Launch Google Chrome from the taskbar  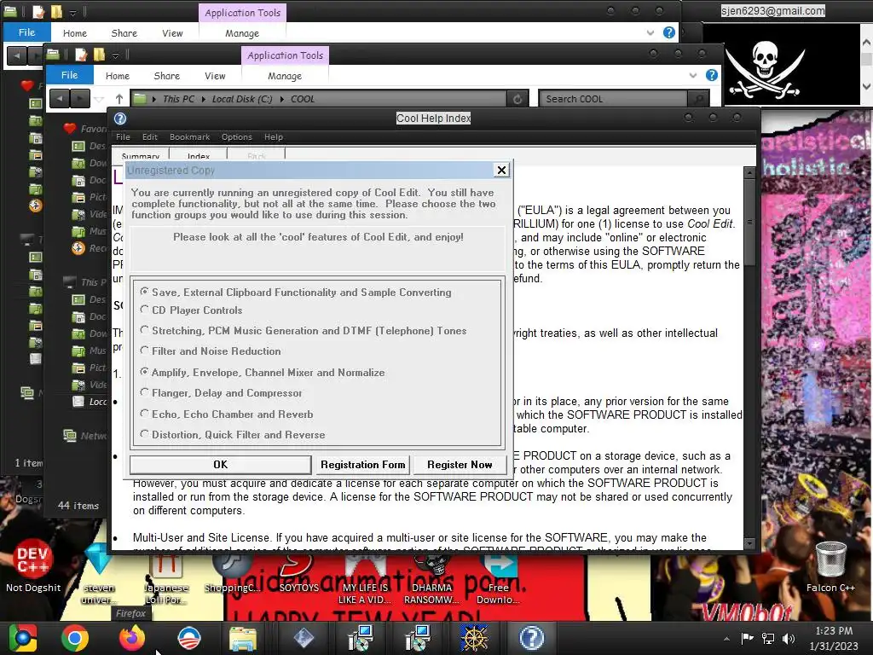tap(75, 638)
